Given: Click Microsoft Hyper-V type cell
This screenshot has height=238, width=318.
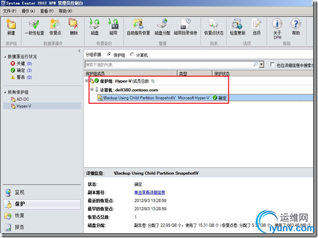Looking at the screenshot, I should pyautogui.click(x=193, y=98).
